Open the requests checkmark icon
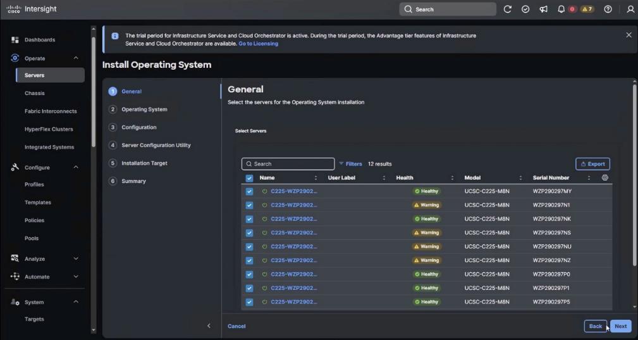The width and height of the screenshot is (638, 340). click(525, 9)
